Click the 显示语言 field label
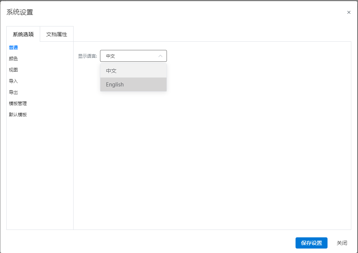 [x=87, y=56]
